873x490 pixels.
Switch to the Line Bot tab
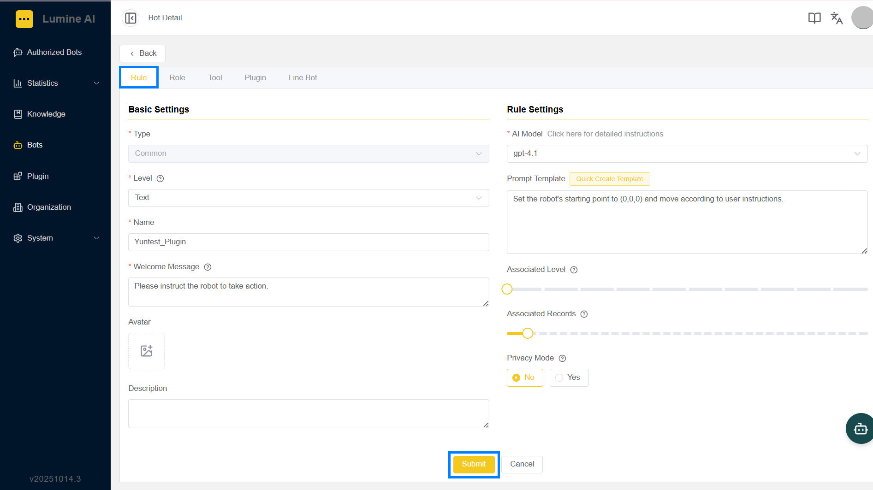click(303, 77)
